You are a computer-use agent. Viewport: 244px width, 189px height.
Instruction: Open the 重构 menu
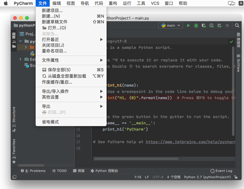click(113, 3)
